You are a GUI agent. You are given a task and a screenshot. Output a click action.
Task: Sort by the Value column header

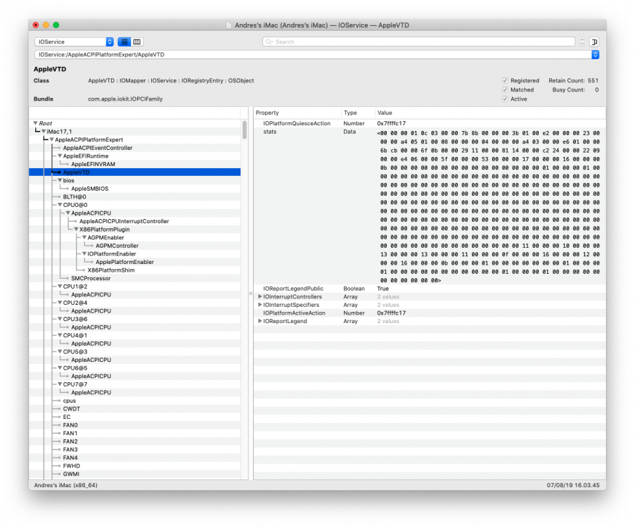490,113
